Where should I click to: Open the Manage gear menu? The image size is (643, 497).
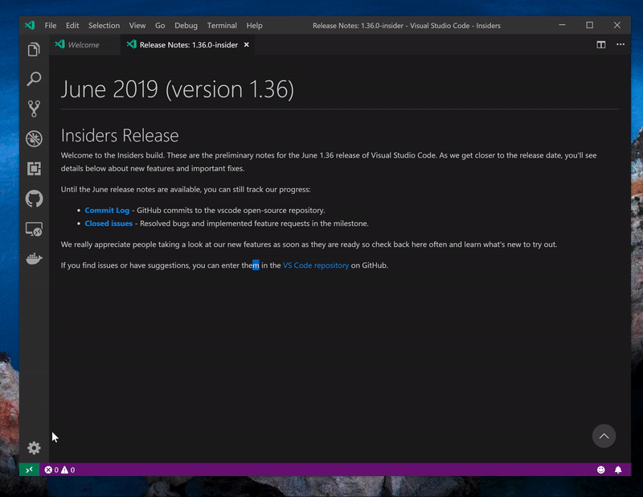[34, 448]
